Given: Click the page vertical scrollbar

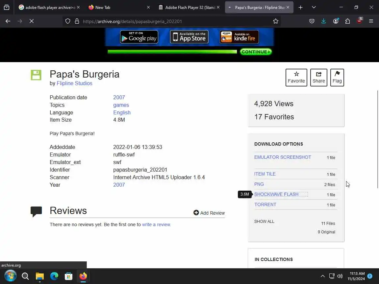Looking at the screenshot, I should [x=378, y=139].
